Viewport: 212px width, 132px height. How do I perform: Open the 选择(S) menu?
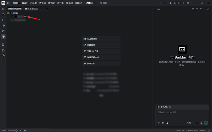(34, 3)
